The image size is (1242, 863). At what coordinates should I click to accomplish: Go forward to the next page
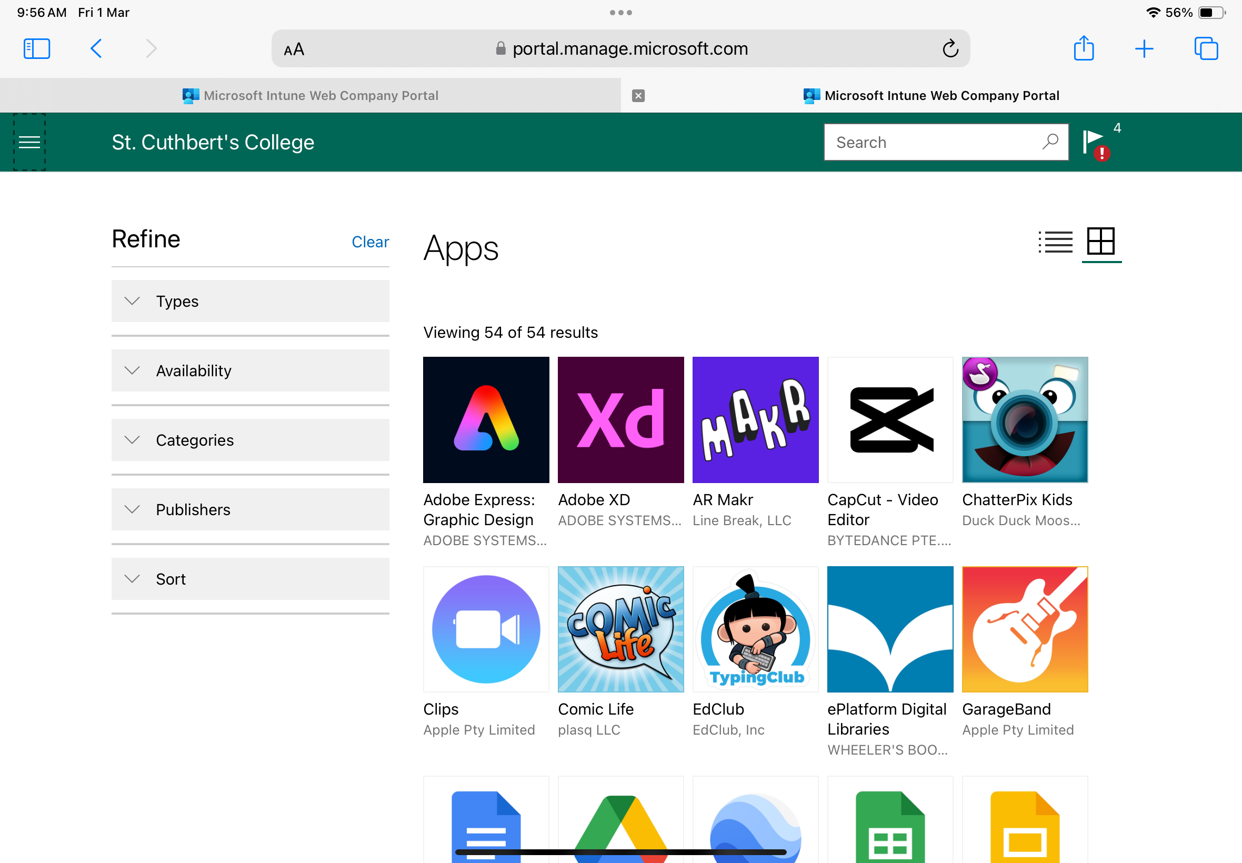tap(152, 48)
